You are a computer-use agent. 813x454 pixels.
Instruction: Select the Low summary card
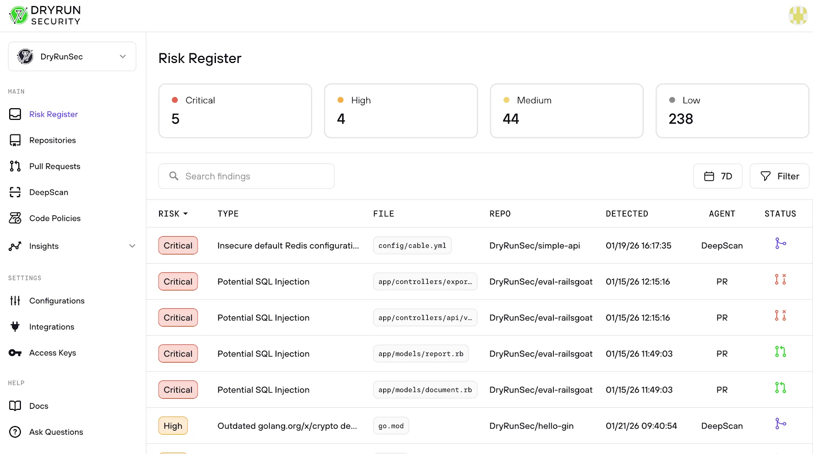point(732,111)
